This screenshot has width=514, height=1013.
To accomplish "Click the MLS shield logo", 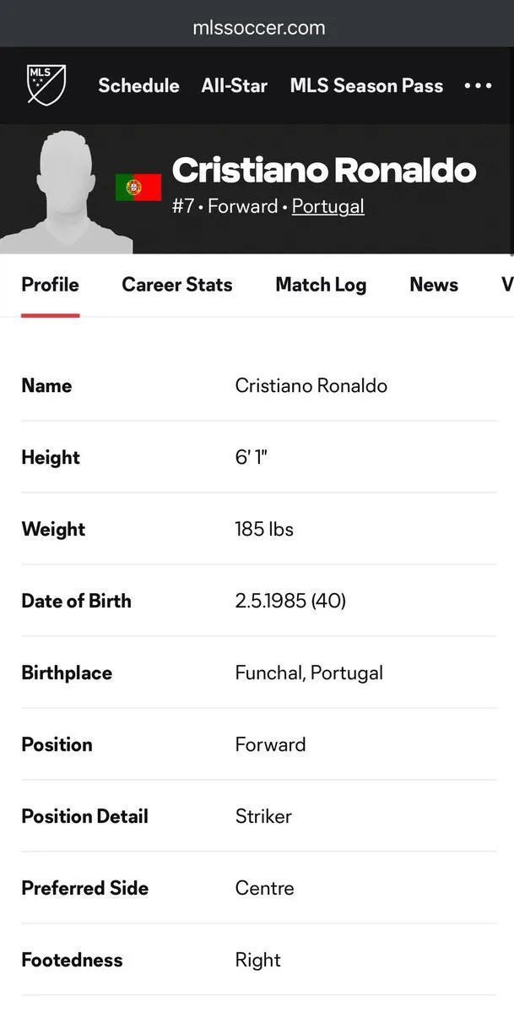I will 46,84.
